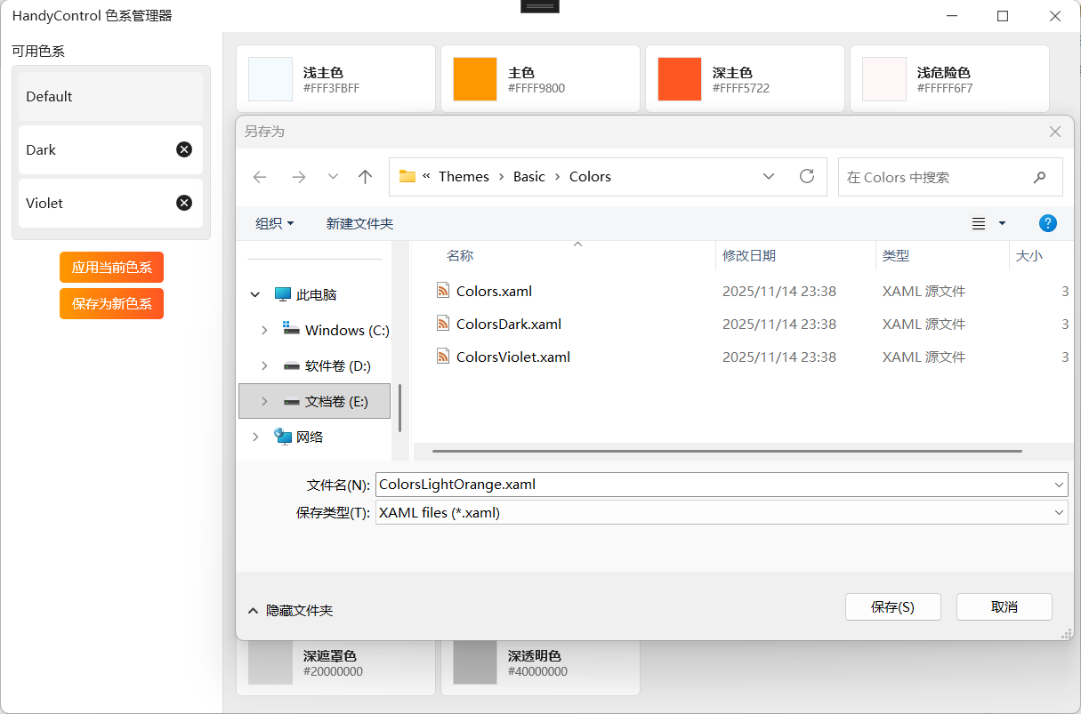
Task: Go back in Save As dialog
Action: (260, 177)
